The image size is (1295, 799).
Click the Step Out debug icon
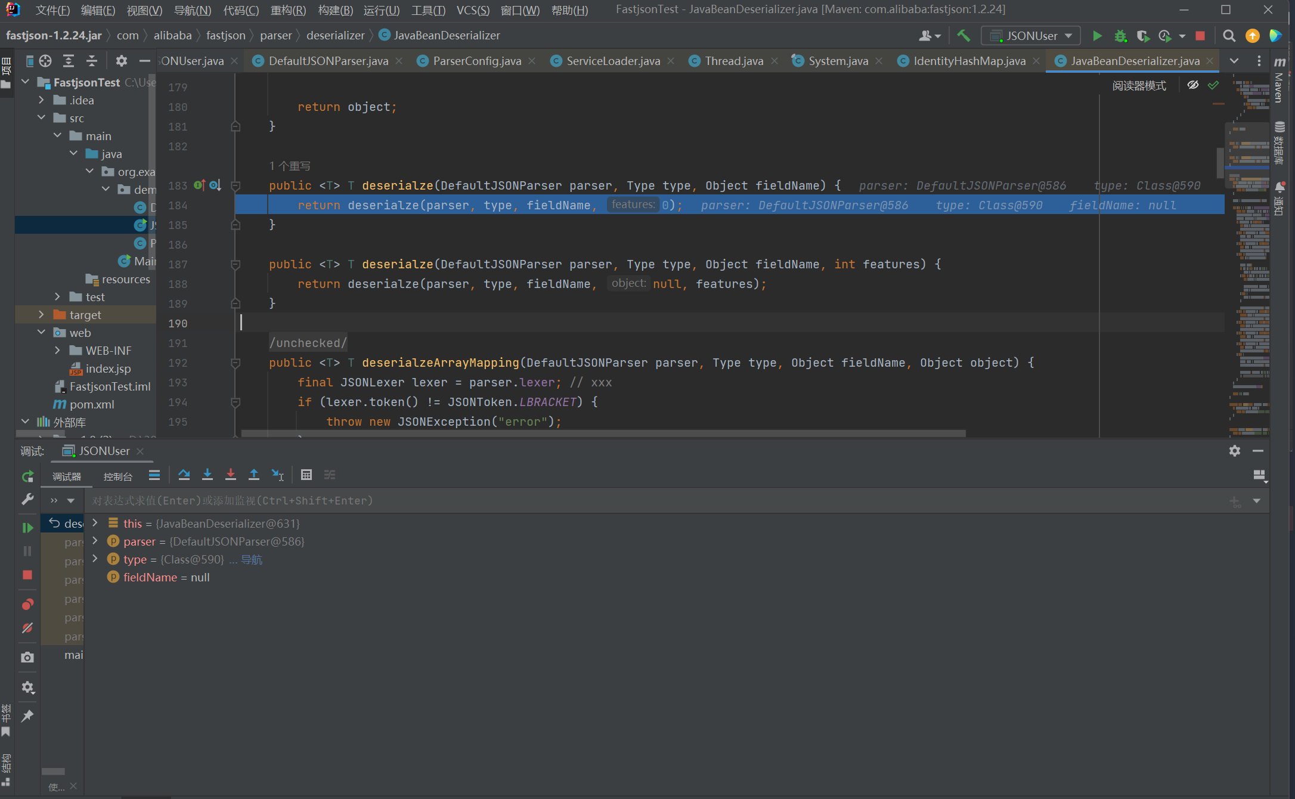pyautogui.click(x=254, y=475)
